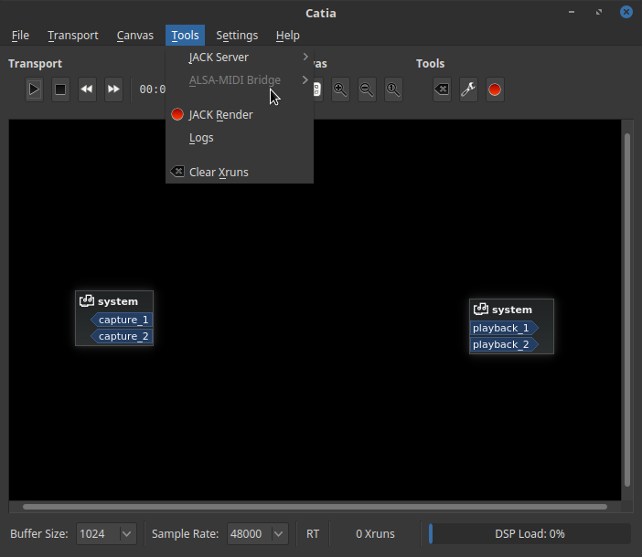The height and width of the screenshot is (557, 642).
Task: Click the RT status label
Action: pyautogui.click(x=313, y=533)
